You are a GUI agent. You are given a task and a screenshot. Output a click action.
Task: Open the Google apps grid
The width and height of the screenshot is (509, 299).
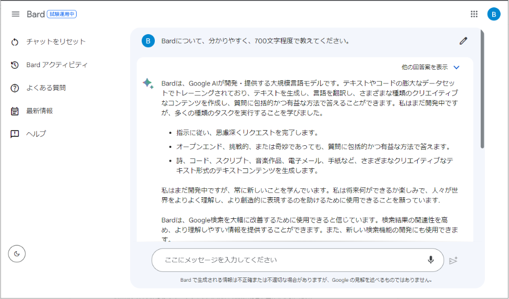474,14
